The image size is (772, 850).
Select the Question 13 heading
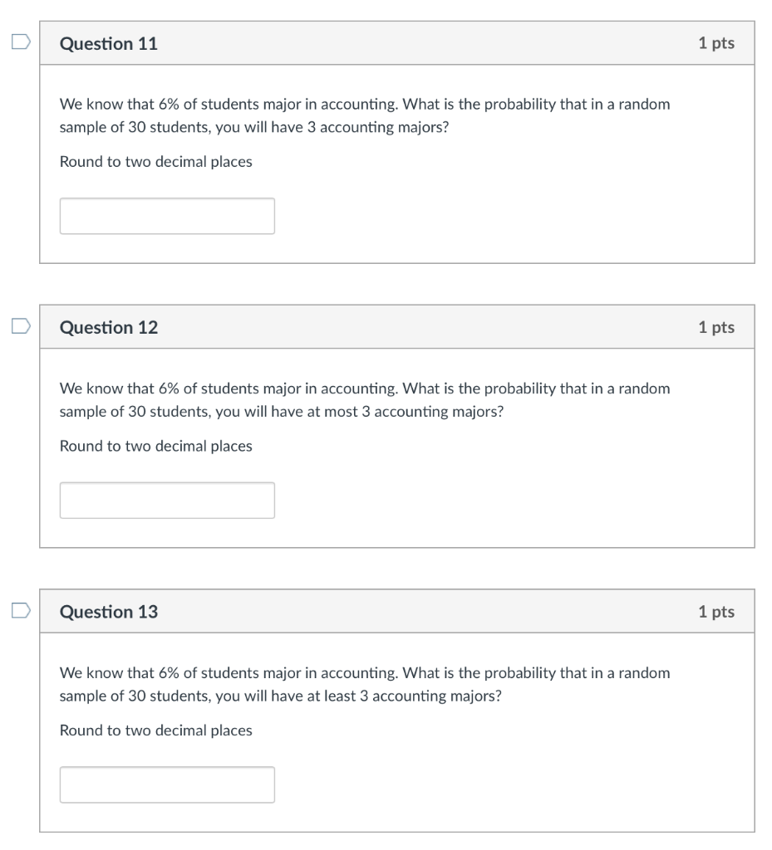click(x=109, y=612)
